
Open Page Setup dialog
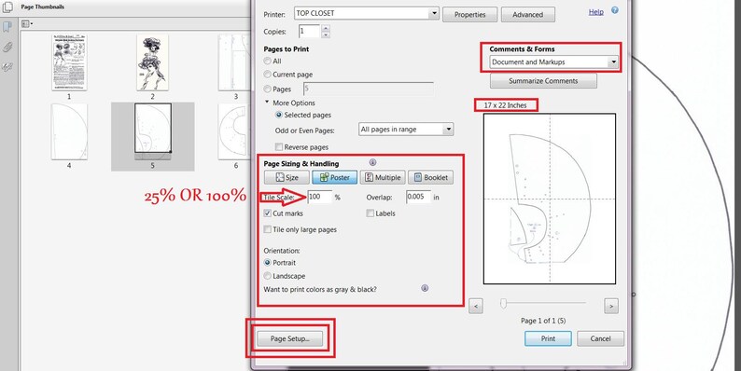(289, 338)
